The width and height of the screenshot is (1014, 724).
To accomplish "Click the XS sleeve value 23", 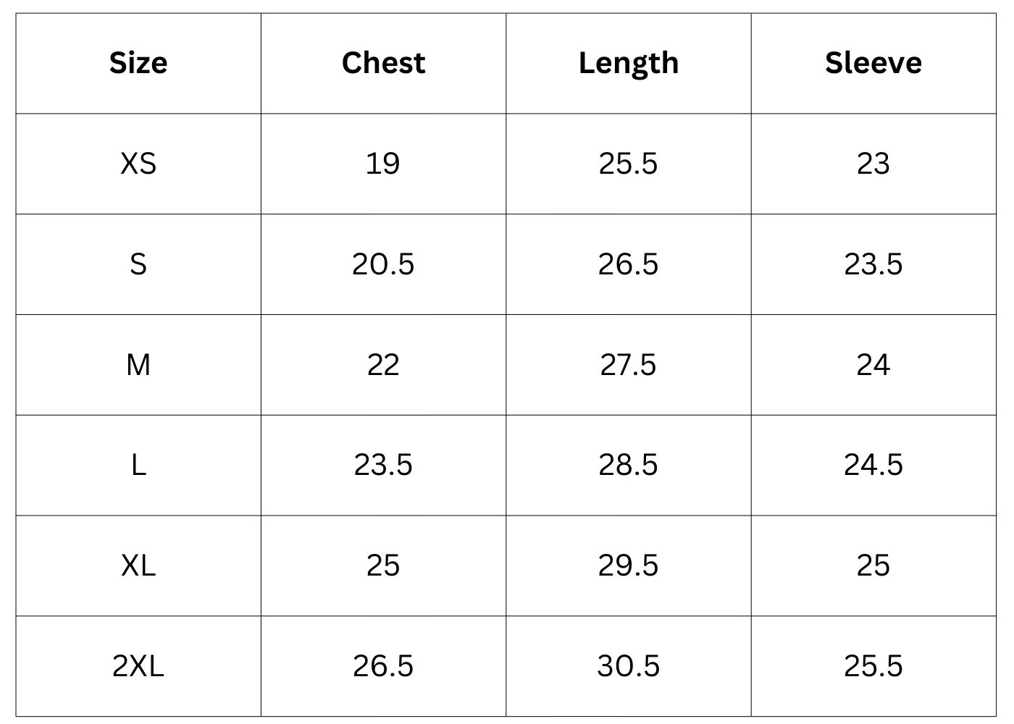I will [x=873, y=164].
